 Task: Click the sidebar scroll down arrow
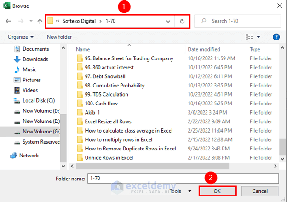coord(63,166)
